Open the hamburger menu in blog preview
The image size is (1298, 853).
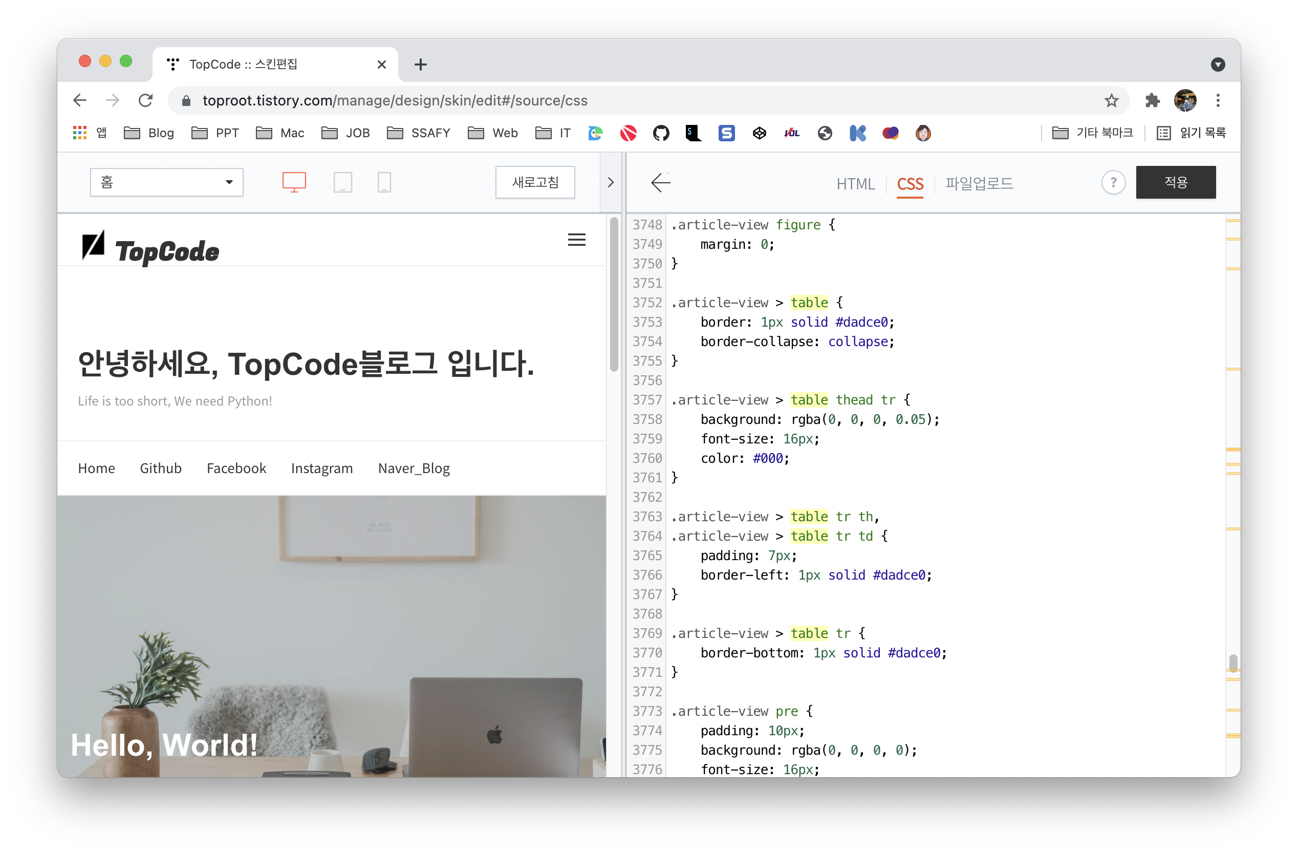pos(576,240)
